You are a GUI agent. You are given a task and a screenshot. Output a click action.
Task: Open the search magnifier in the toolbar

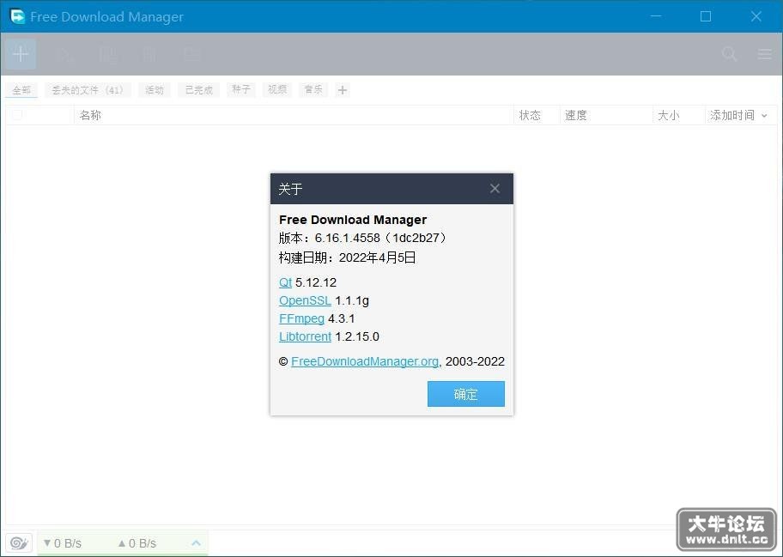click(x=729, y=54)
